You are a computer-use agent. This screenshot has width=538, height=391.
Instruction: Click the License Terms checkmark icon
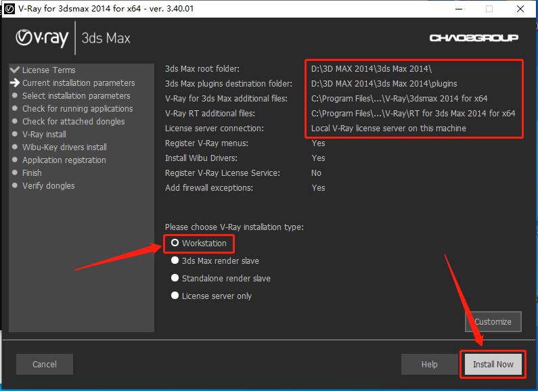15,70
